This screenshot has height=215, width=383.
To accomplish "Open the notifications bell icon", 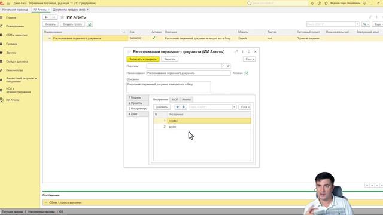I will tap(312, 3).
